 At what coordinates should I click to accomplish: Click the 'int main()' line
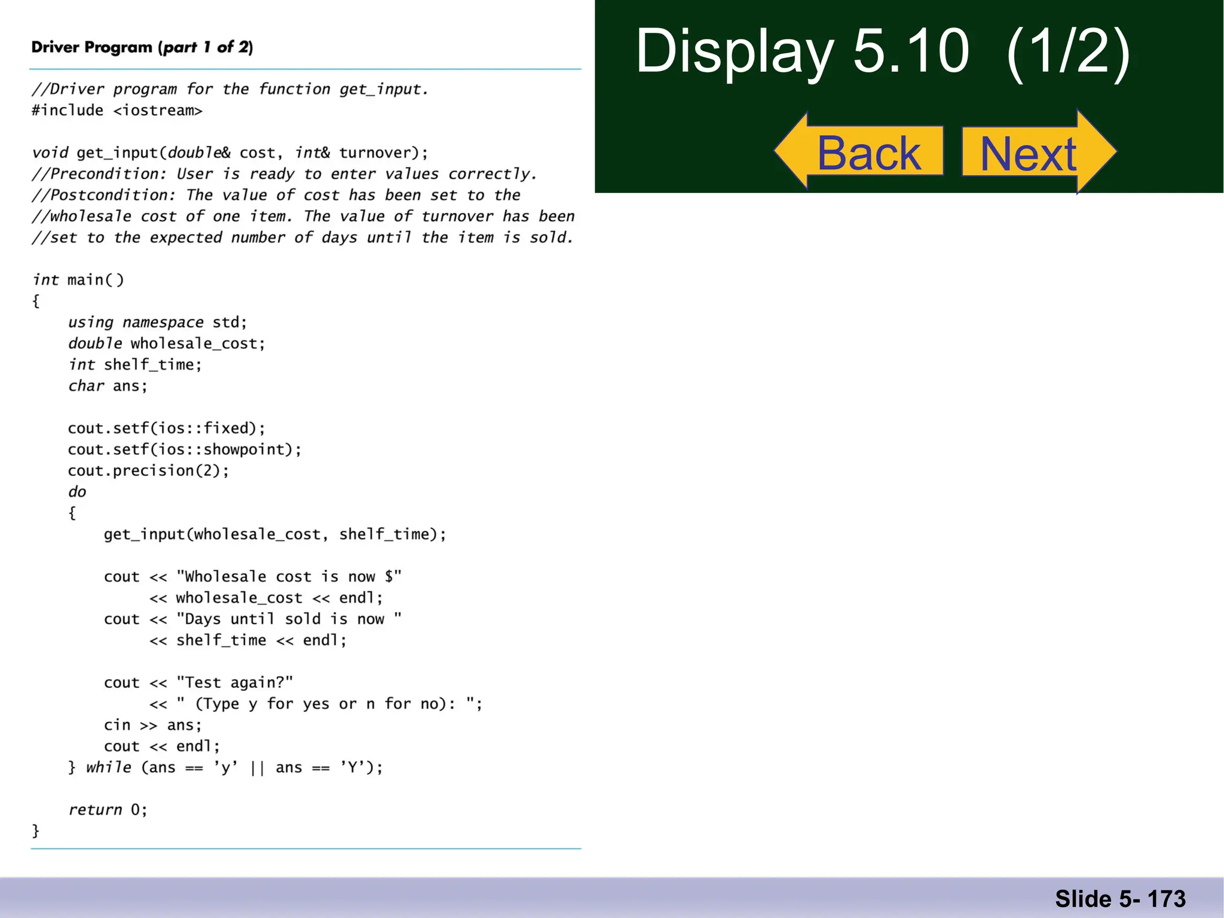(x=78, y=280)
